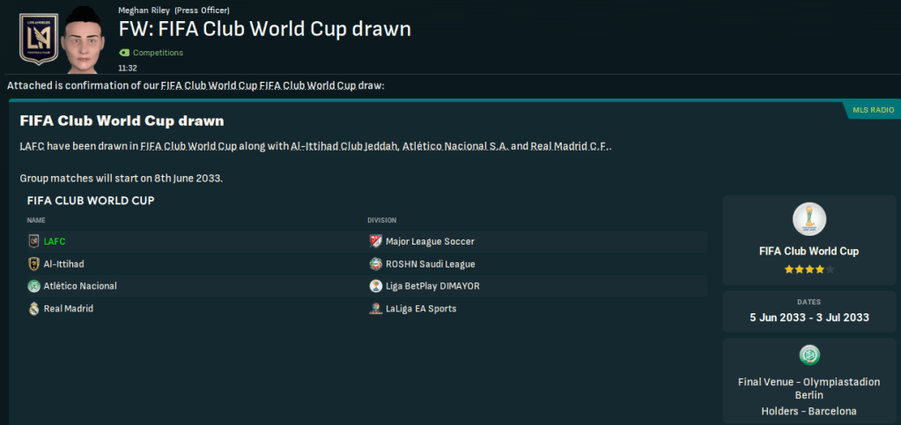Screen dimensions: 901x425
Task: Click the LAFC badge icon in the table
Action: click(x=34, y=241)
